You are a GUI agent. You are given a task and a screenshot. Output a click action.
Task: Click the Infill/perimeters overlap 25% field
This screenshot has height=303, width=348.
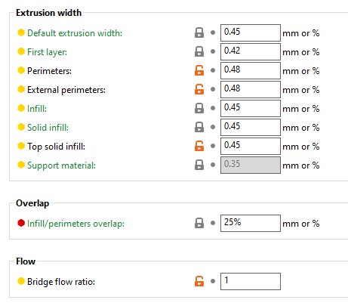click(x=251, y=223)
